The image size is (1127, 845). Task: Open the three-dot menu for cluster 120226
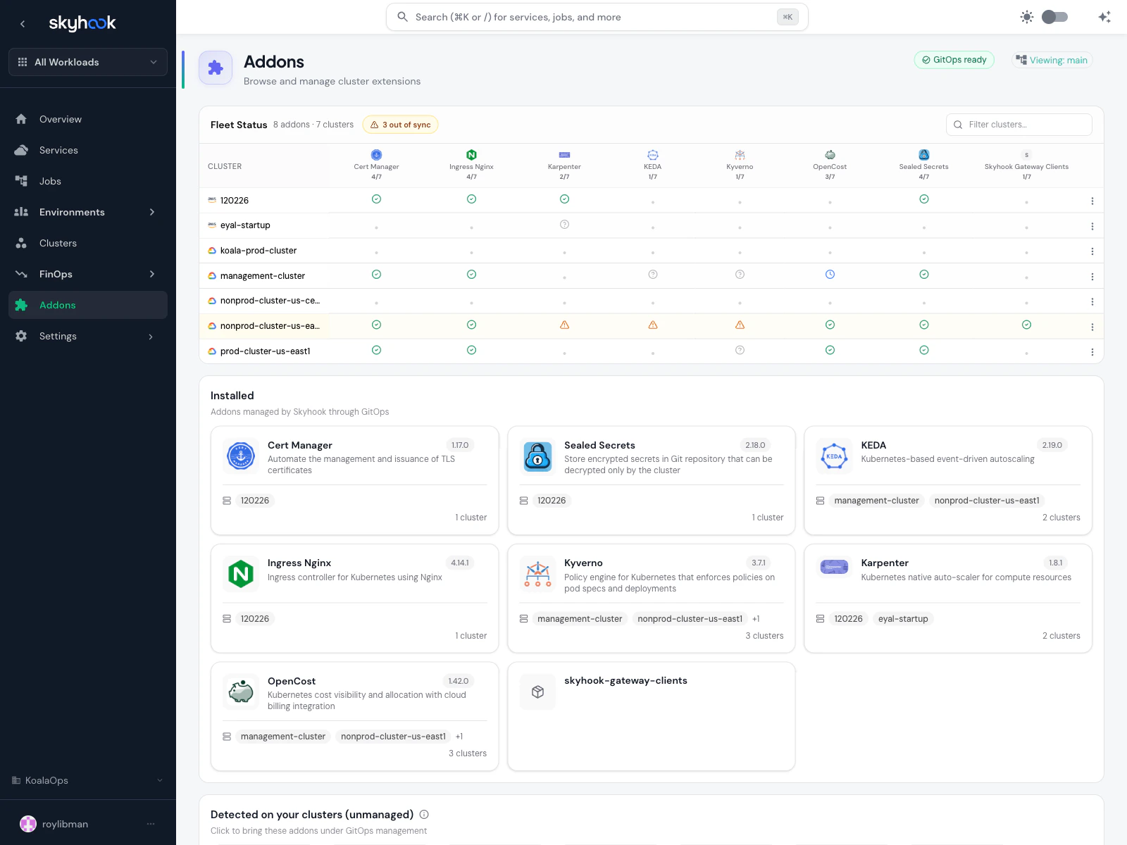(1092, 200)
